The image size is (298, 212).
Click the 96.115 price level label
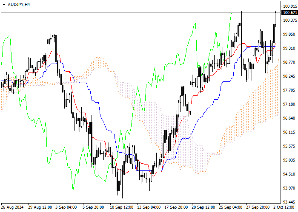289,132
